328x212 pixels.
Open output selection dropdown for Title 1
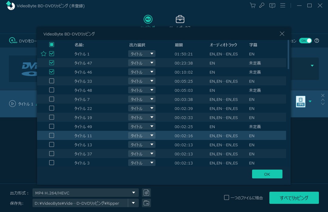(142, 54)
